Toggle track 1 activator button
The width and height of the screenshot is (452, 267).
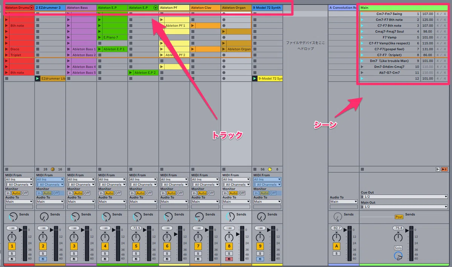click(x=12, y=246)
